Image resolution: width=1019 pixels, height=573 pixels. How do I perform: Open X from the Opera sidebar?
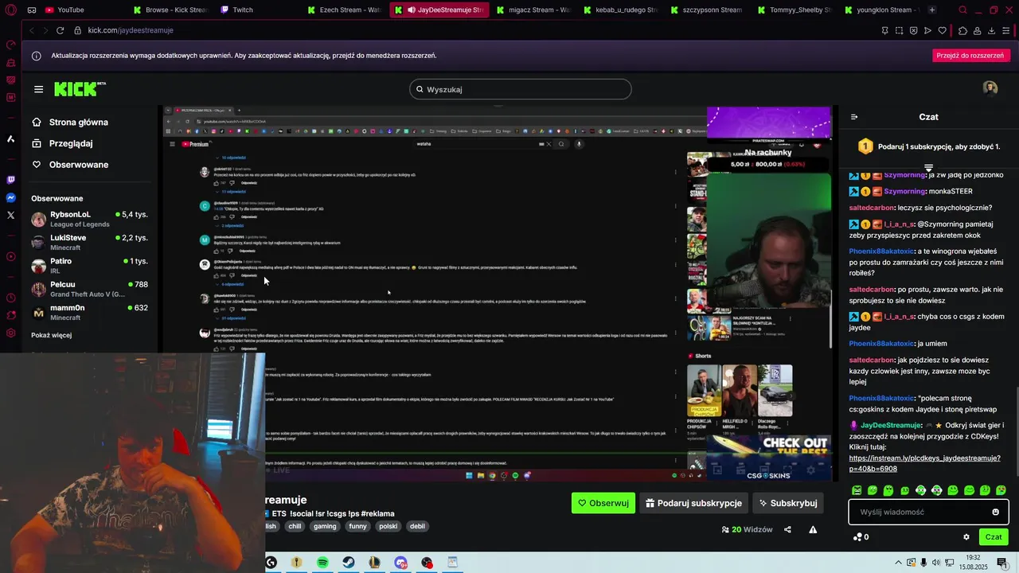[10, 215]
